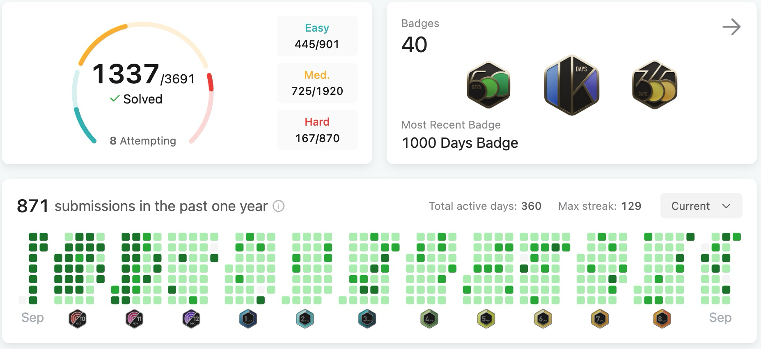Click the 8 Attempting label
Viewport: 761px width, 349px height.
pos(143,141)
